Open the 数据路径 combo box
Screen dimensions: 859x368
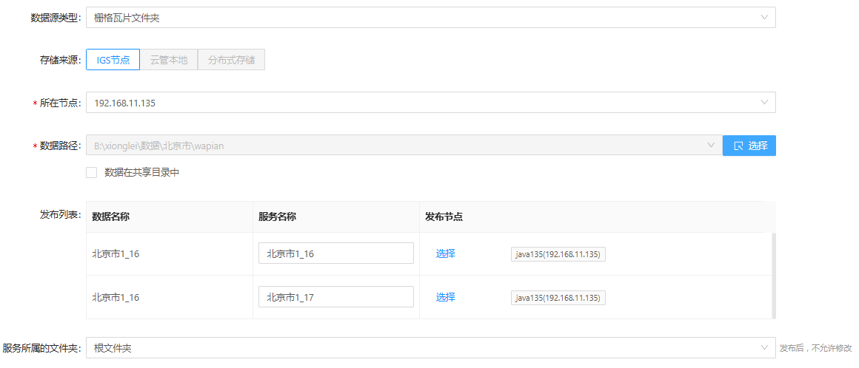[404, 146]
